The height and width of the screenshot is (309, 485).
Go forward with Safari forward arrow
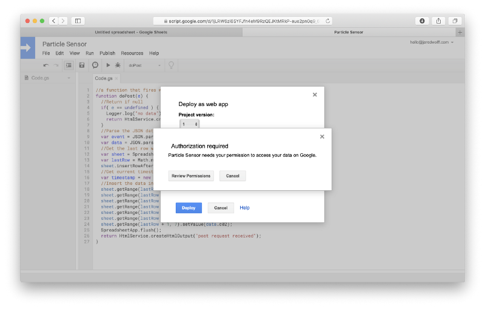pos(63,21)
